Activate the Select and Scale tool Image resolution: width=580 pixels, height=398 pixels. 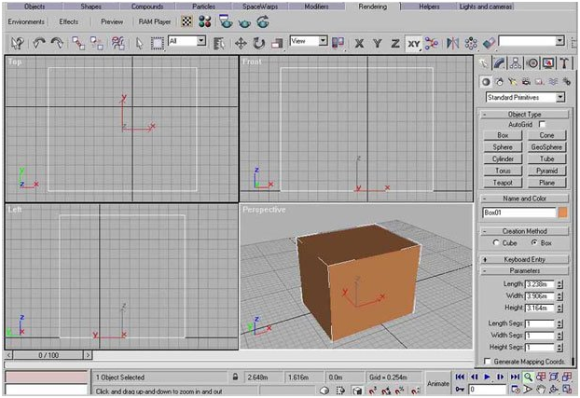click(x=277, y=43)
